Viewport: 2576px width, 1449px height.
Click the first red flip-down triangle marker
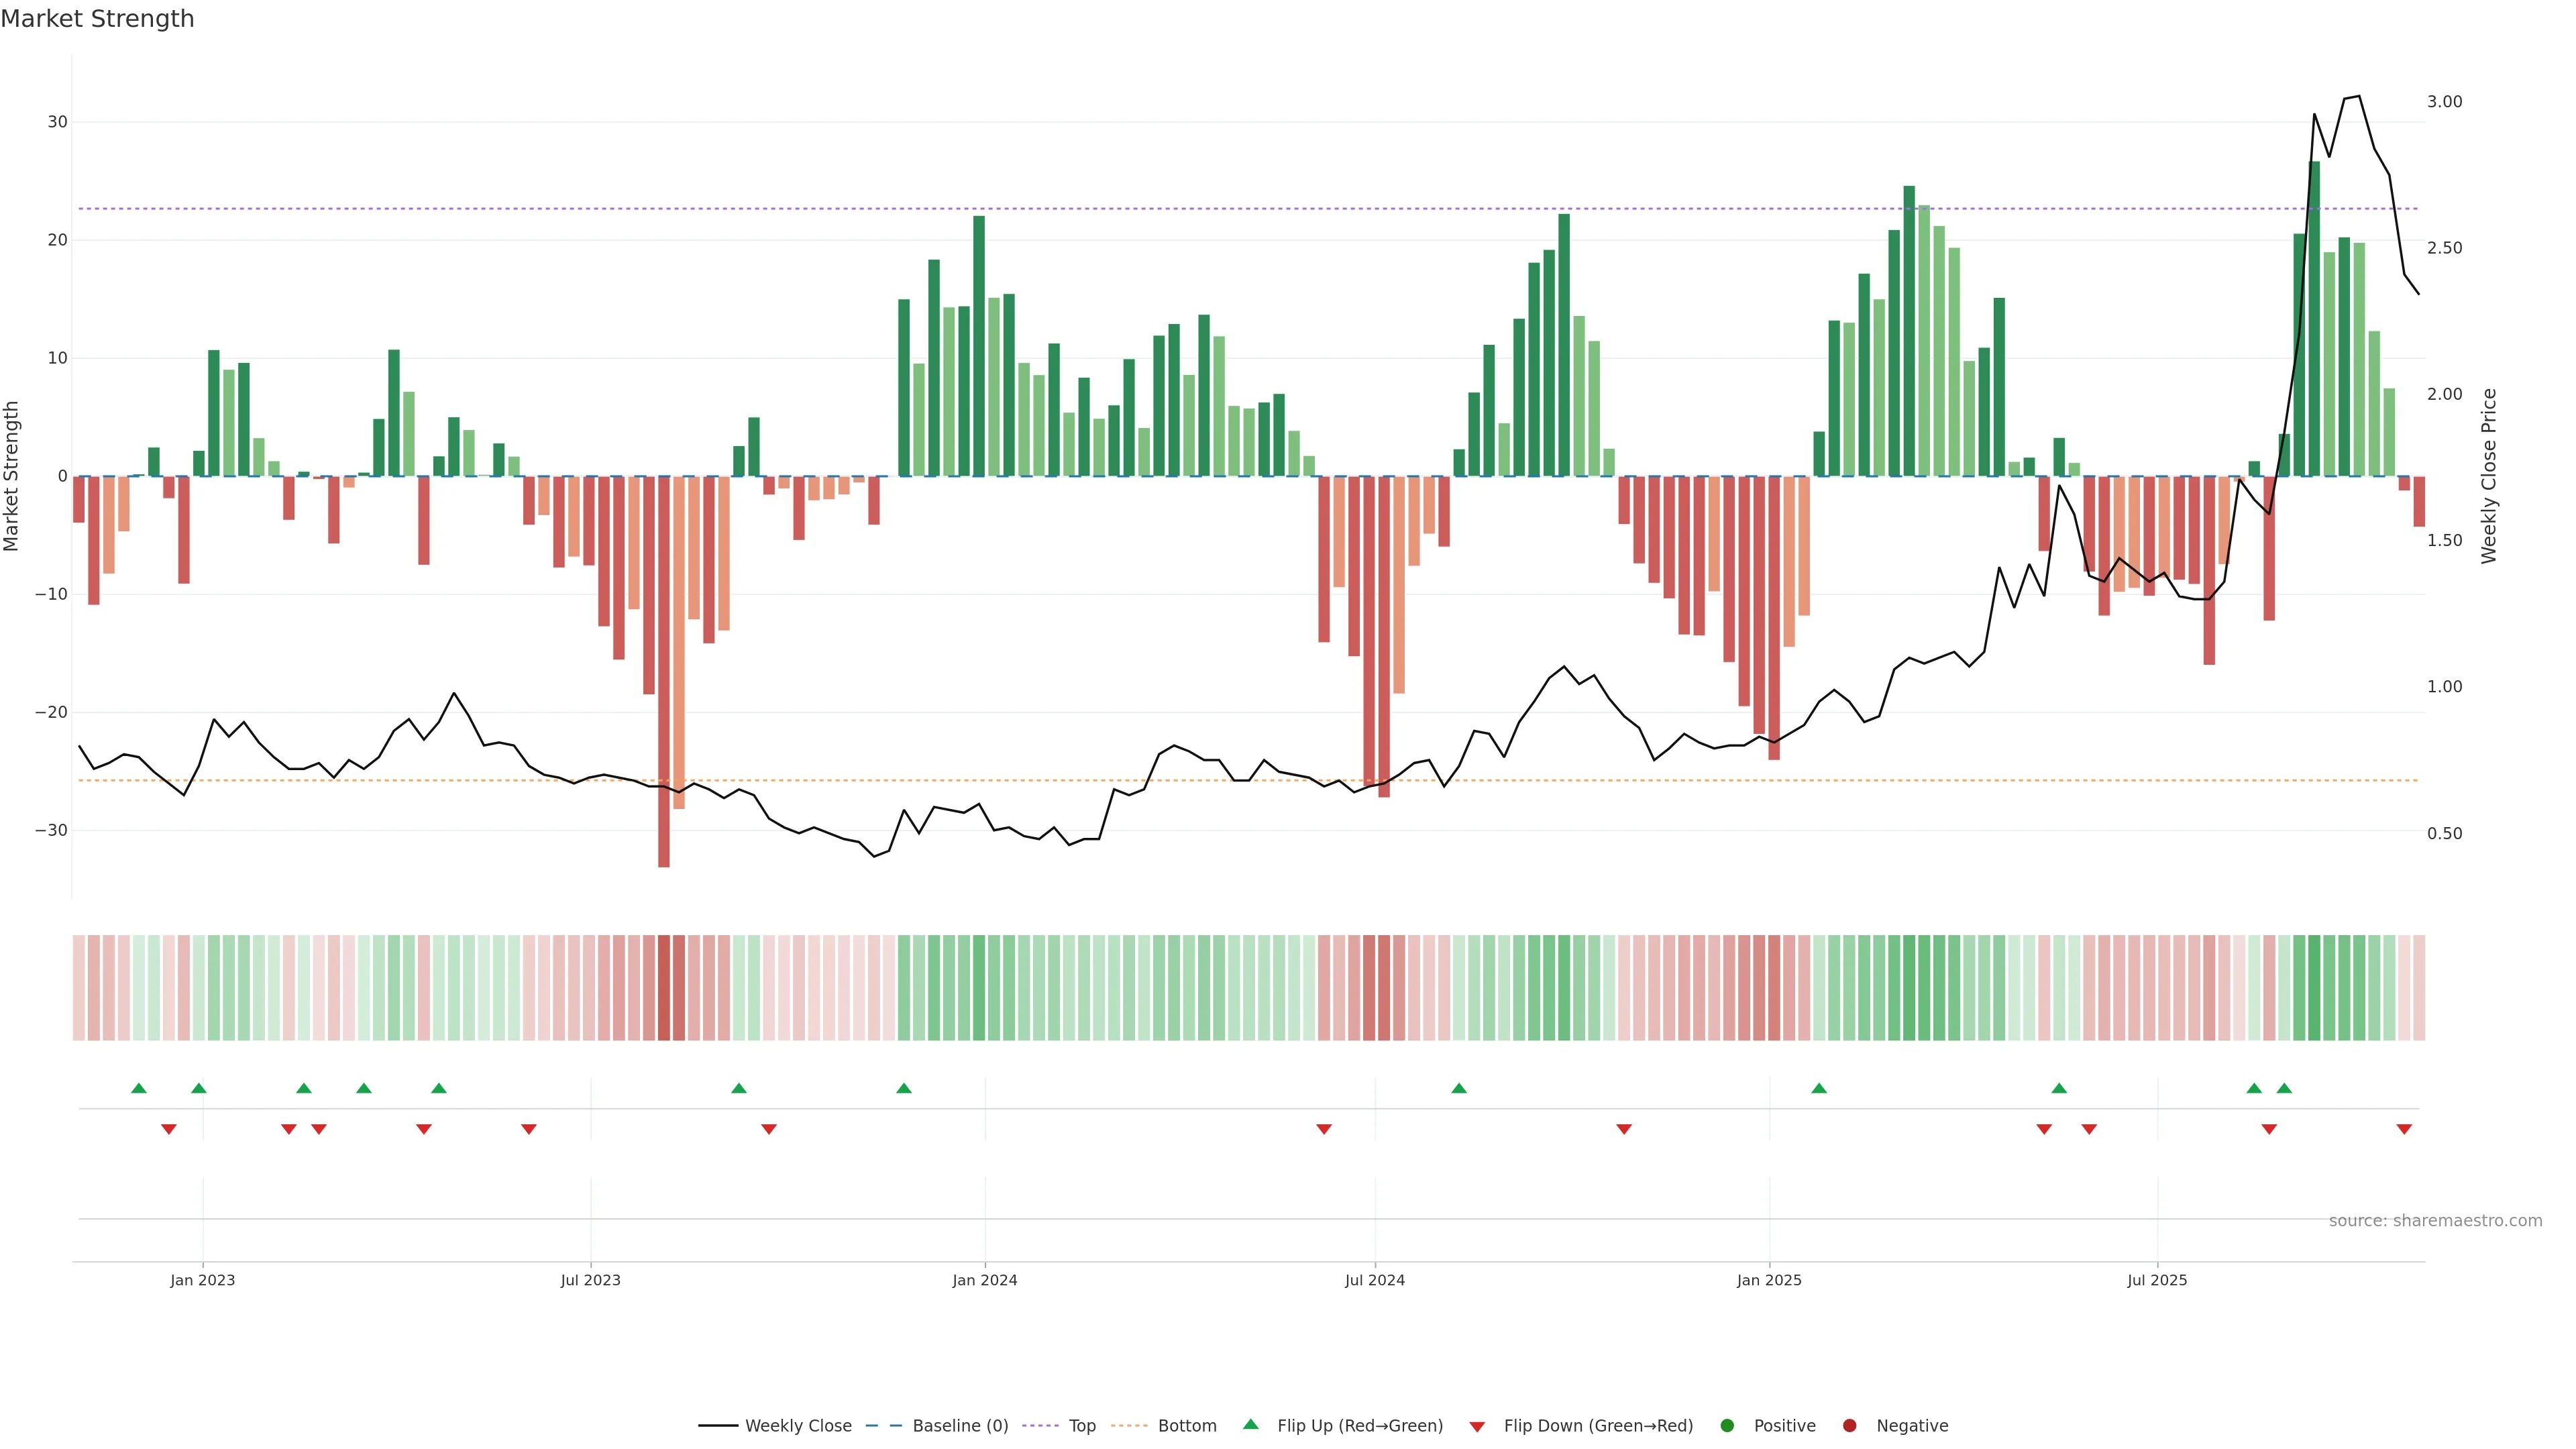point(169,1129)
